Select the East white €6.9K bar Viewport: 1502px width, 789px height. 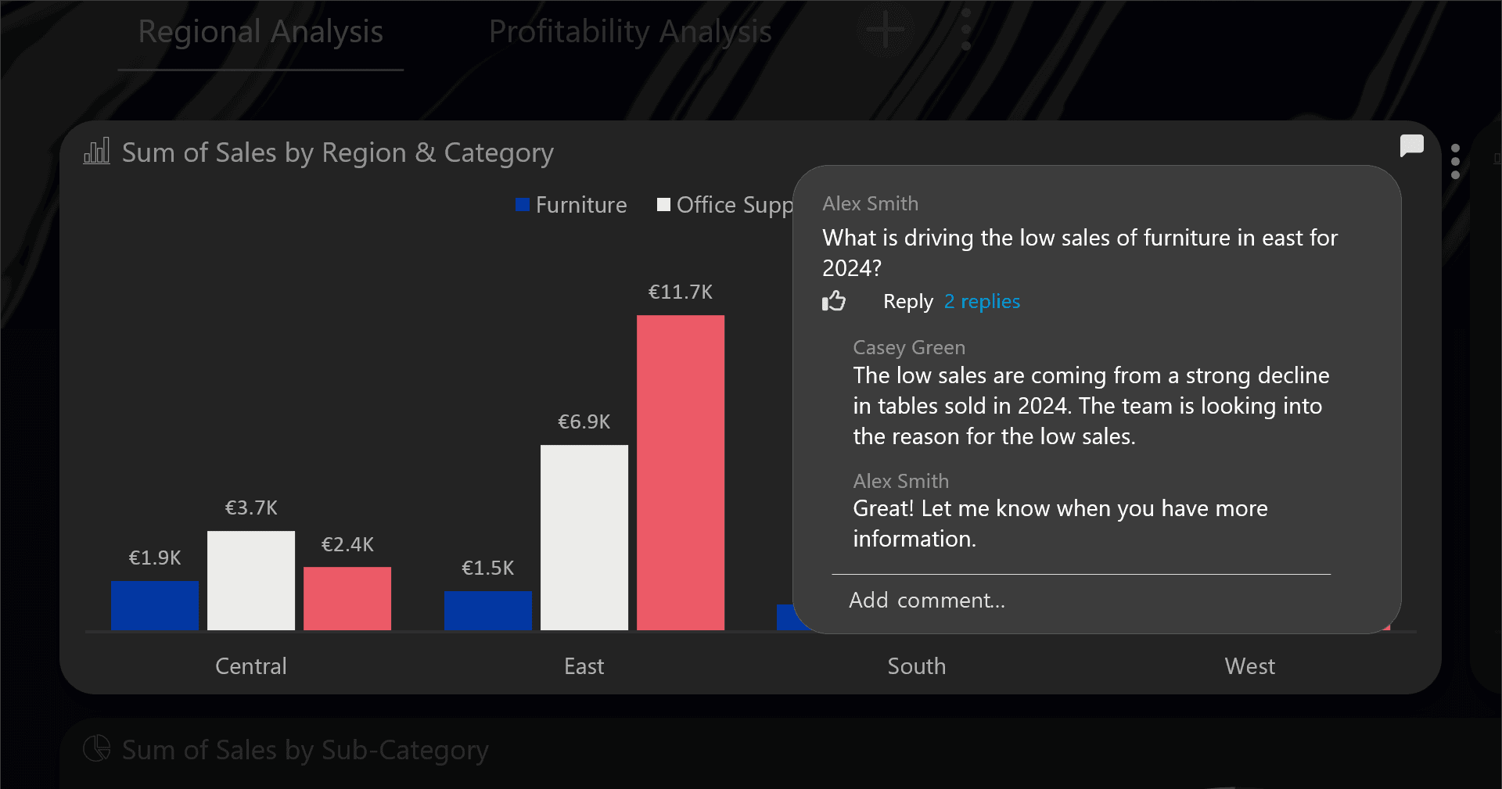[x=584, y=537]
